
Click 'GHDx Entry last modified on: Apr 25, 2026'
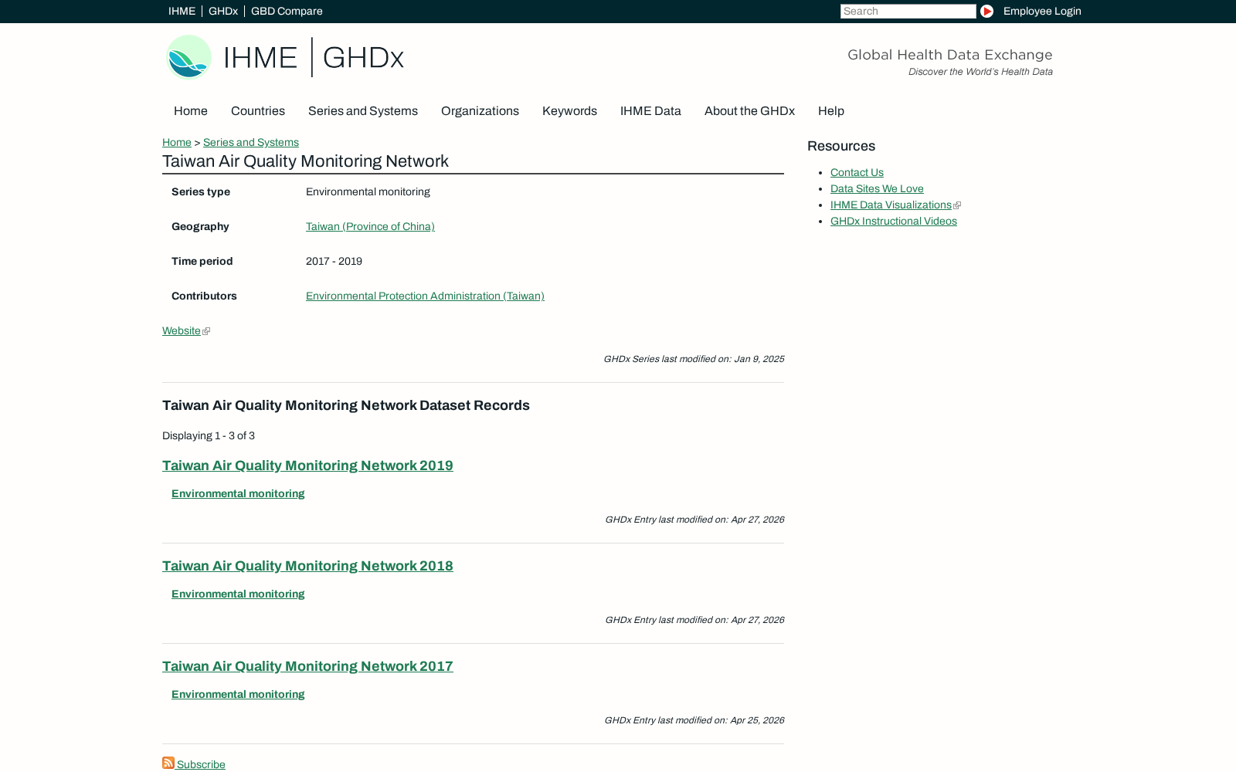point(694,720)
